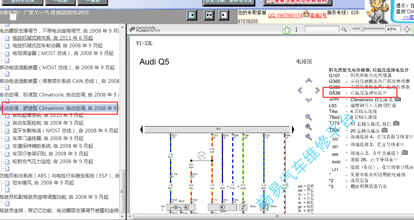Open the camera photo for J255 Climatronic
The image size is (414, 220).
coord(397,99)
